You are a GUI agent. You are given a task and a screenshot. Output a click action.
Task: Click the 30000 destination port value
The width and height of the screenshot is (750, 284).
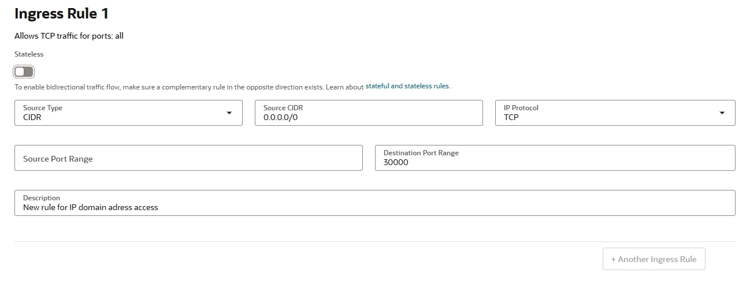point(396,162)
